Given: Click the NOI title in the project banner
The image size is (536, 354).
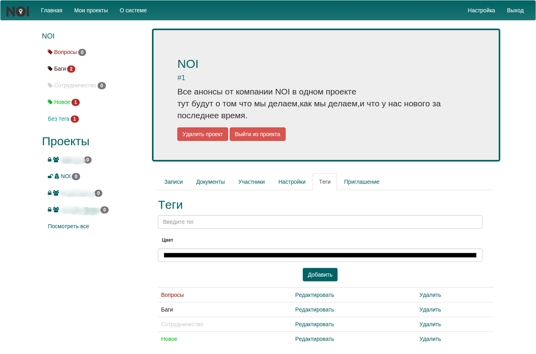Looking at the screenshot, I should (x=188, y=64).
